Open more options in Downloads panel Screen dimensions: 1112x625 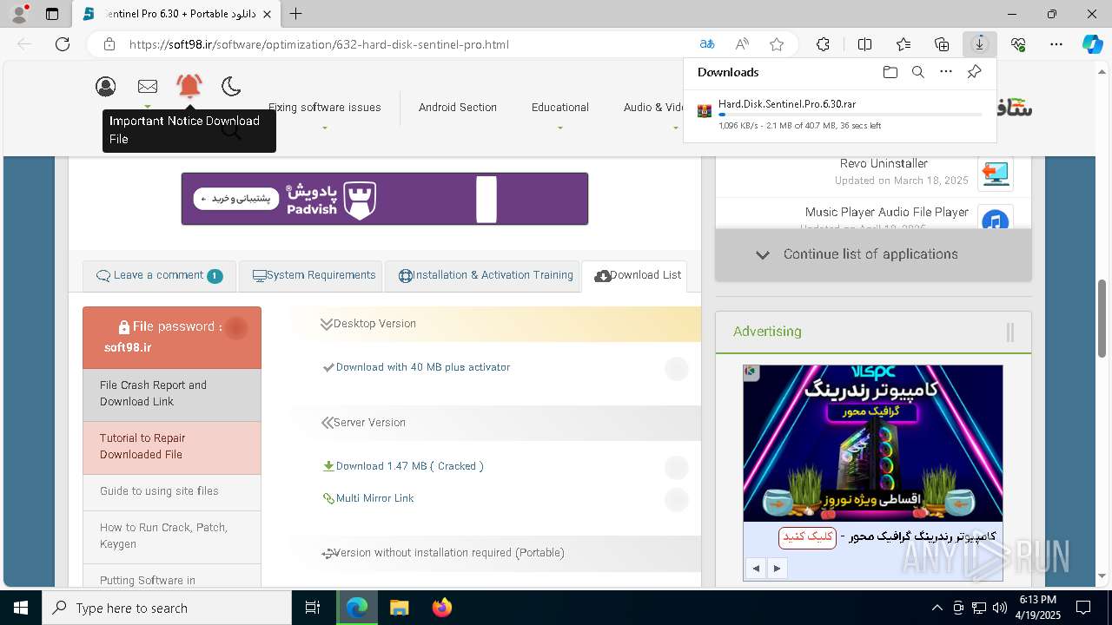coord(946,72)
